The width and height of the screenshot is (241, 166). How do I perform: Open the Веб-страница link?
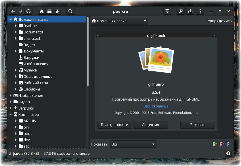pyautogui.click(x=156, y=106)
